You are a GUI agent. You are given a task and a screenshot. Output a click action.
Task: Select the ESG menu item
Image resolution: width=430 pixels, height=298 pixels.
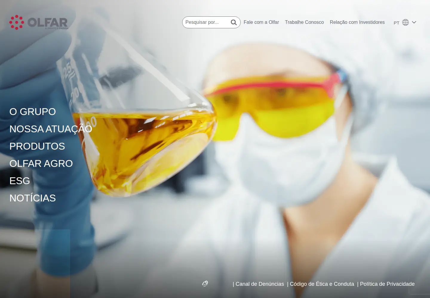pyautogui.click(x=20, y=181)
